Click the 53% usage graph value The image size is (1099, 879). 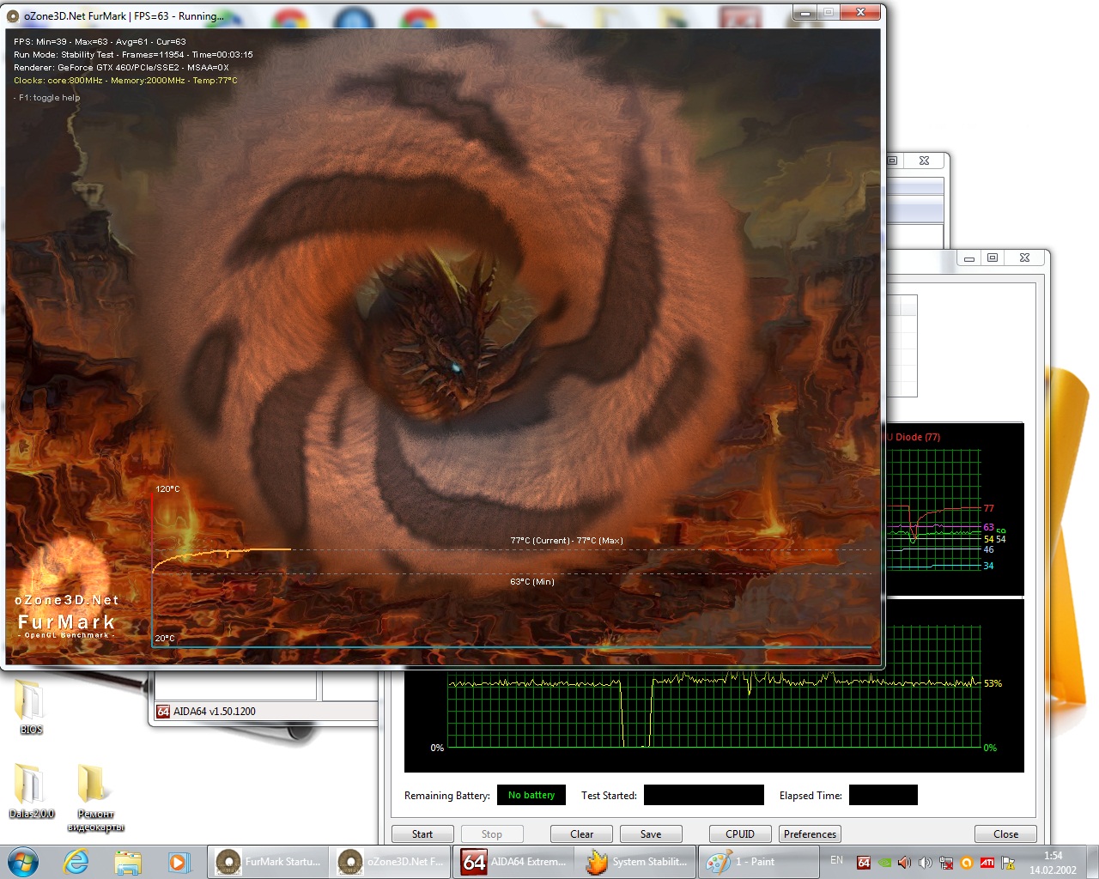pos(993,683)
